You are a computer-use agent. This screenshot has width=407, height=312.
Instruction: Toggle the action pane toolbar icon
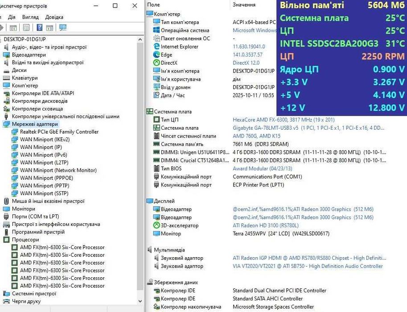click(49, 28)
